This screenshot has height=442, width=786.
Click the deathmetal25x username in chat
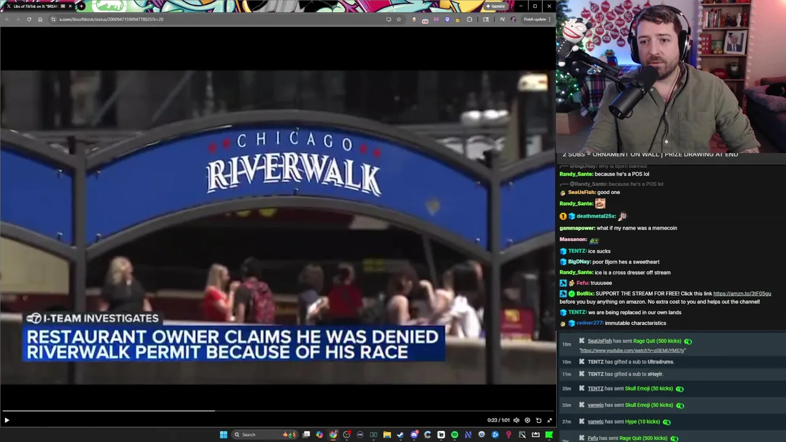(596, 216)
